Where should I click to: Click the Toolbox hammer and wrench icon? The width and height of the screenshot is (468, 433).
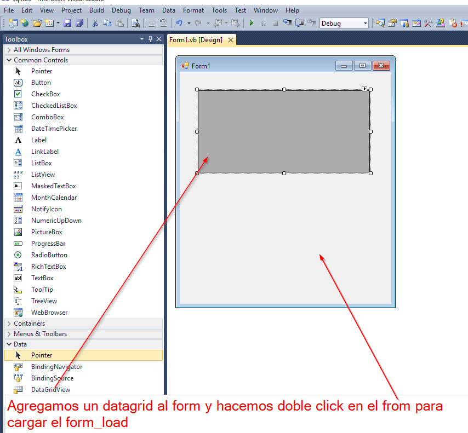(429, 23)
